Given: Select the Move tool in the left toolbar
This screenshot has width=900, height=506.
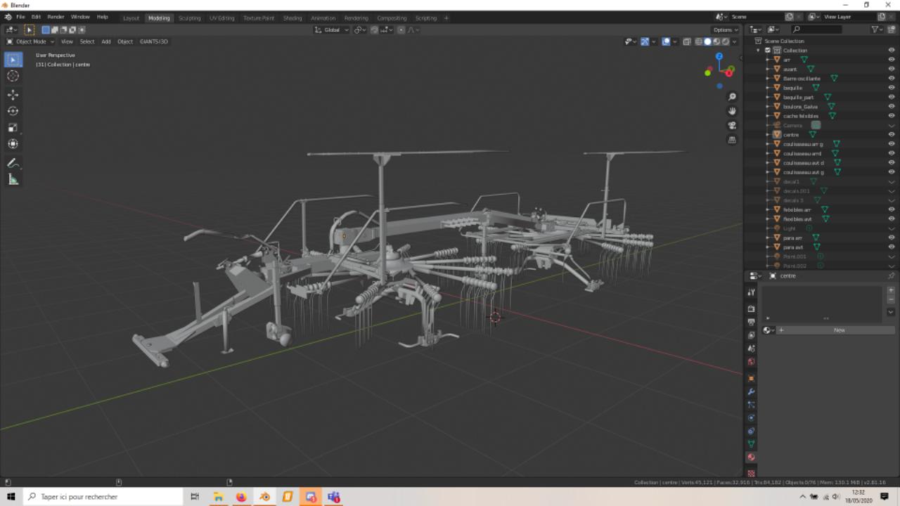Looking at the screenshot, I should click(x=13, y=94).
